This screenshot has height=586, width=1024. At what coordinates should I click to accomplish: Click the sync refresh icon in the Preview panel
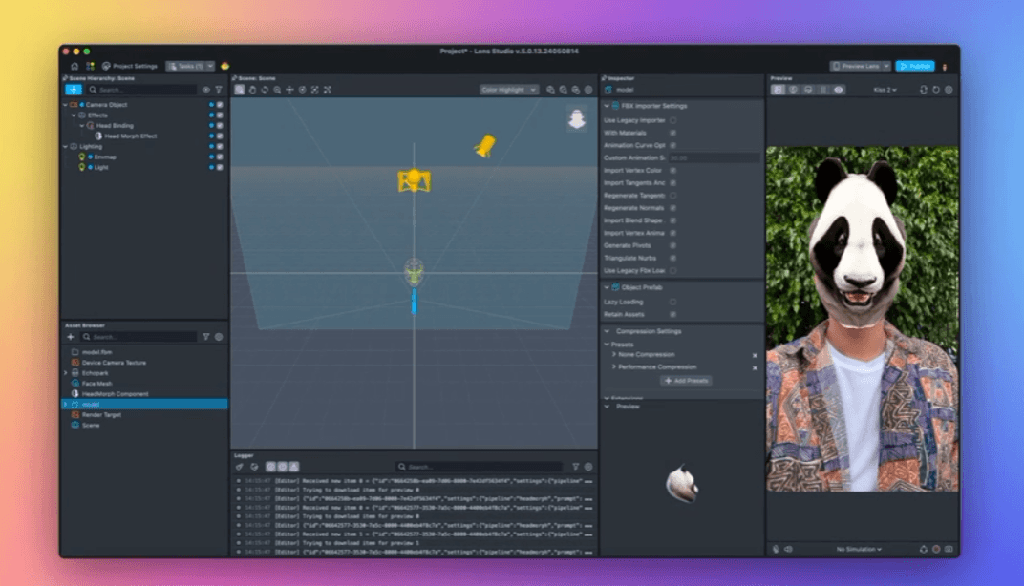click(x=924, y=90)
